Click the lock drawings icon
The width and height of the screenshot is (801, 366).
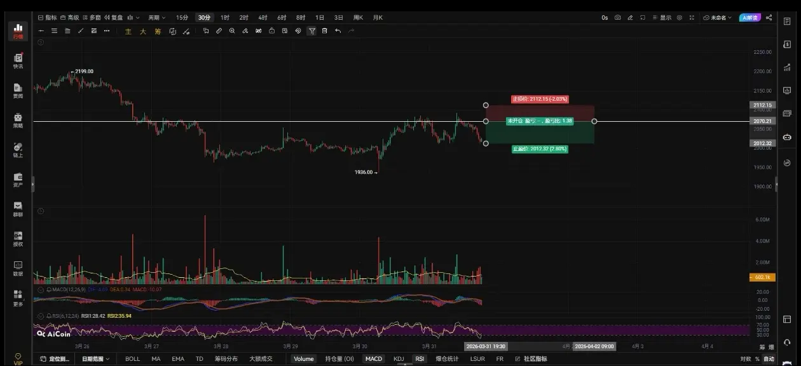point(271,30)
